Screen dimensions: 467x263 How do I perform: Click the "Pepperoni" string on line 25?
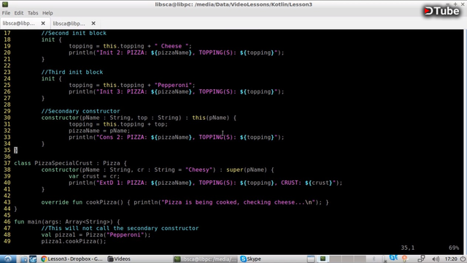pyautogui.click(x=173, y=85)
